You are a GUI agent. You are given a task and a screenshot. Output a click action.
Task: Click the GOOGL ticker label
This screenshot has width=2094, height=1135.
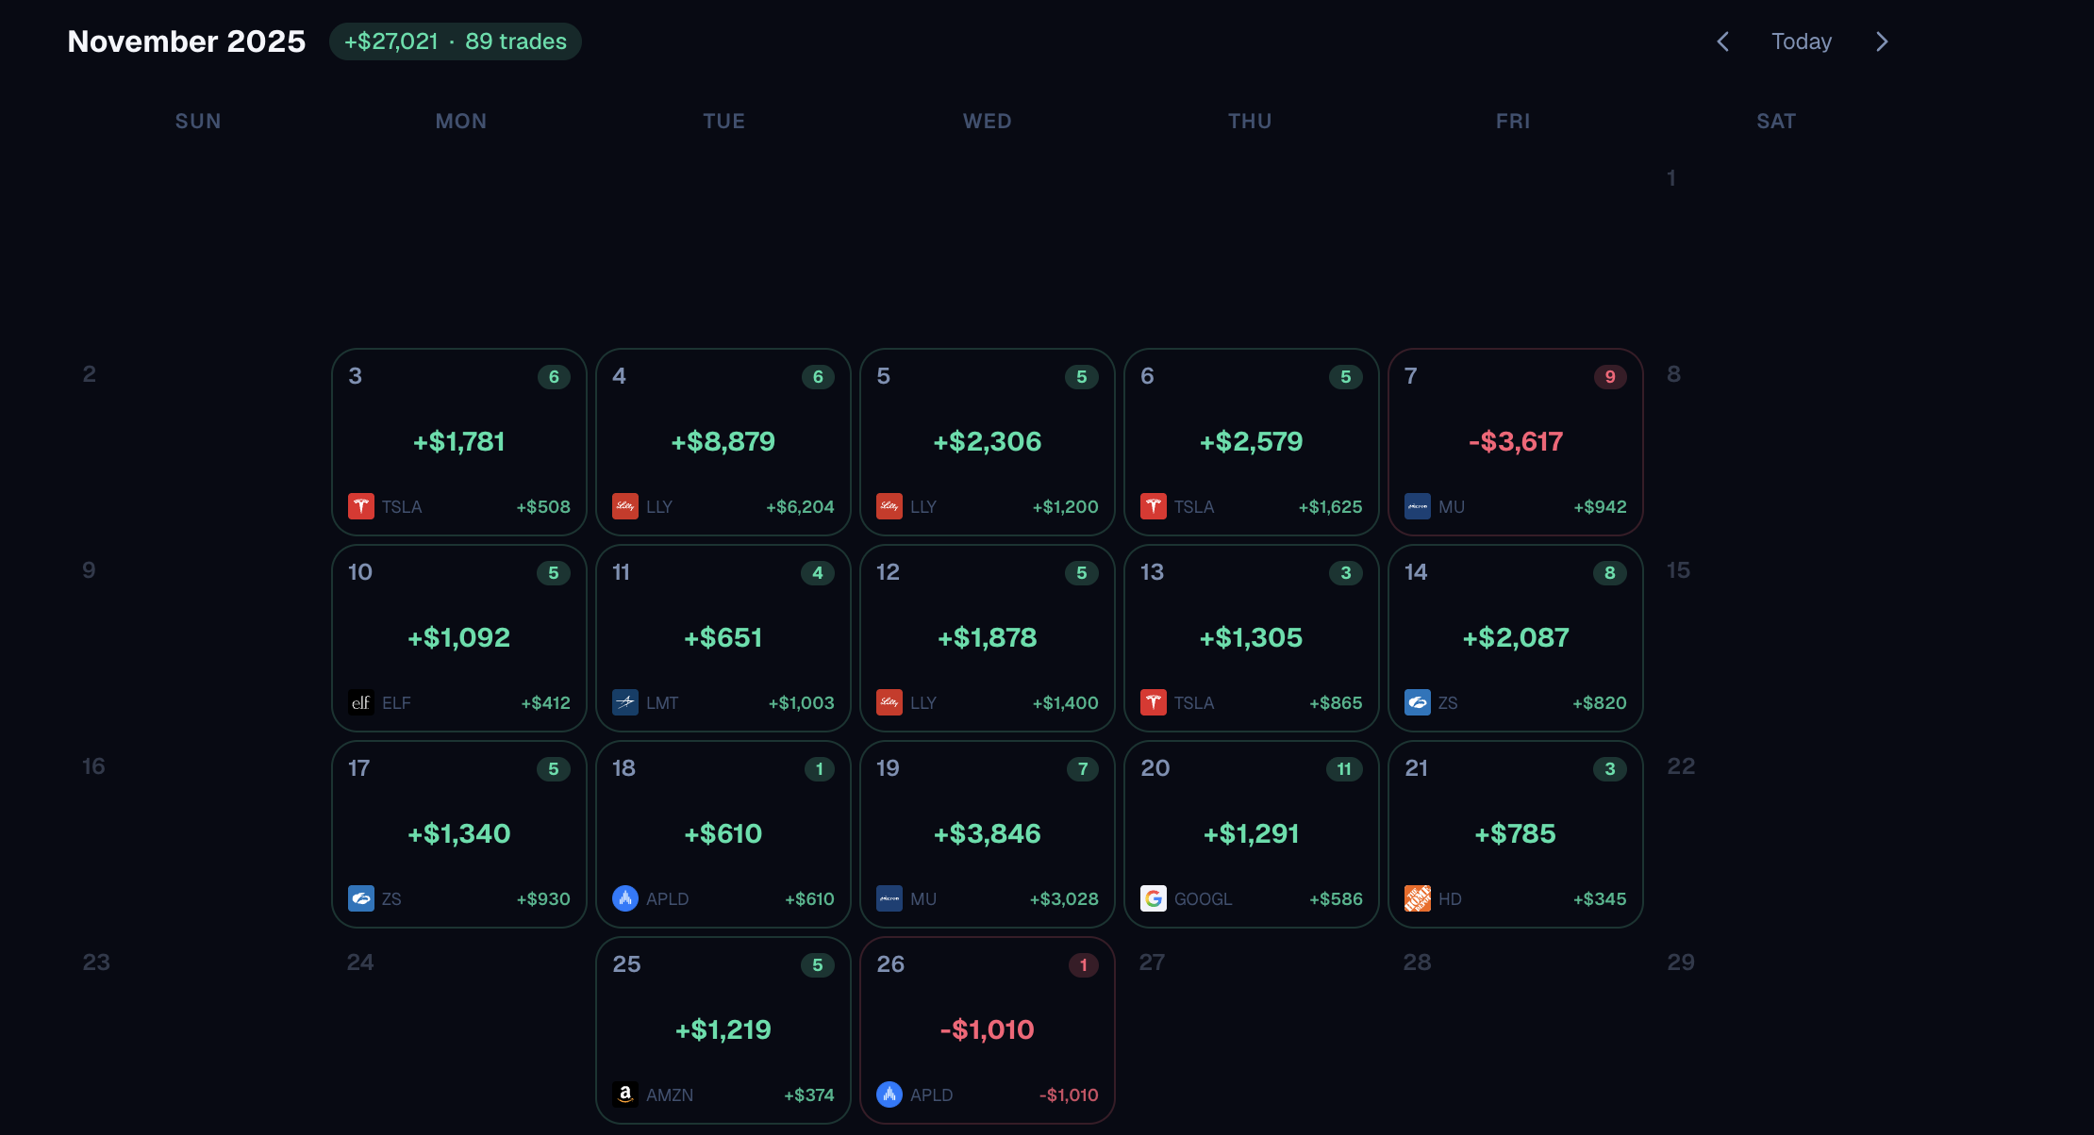(x=1204, y=898)
